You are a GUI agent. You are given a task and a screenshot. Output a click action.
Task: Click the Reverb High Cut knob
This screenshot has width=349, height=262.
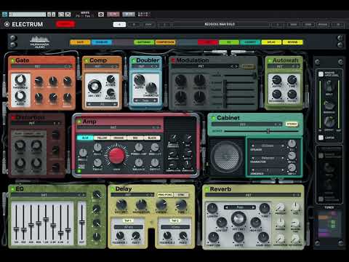click(255, 223)
